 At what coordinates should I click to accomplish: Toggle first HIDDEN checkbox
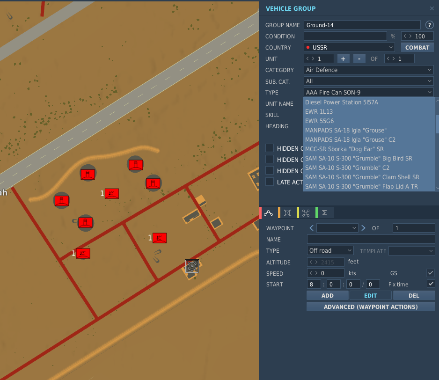coord(269,148)
